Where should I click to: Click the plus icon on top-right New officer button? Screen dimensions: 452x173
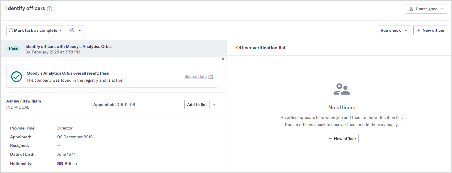click(419, 30)
